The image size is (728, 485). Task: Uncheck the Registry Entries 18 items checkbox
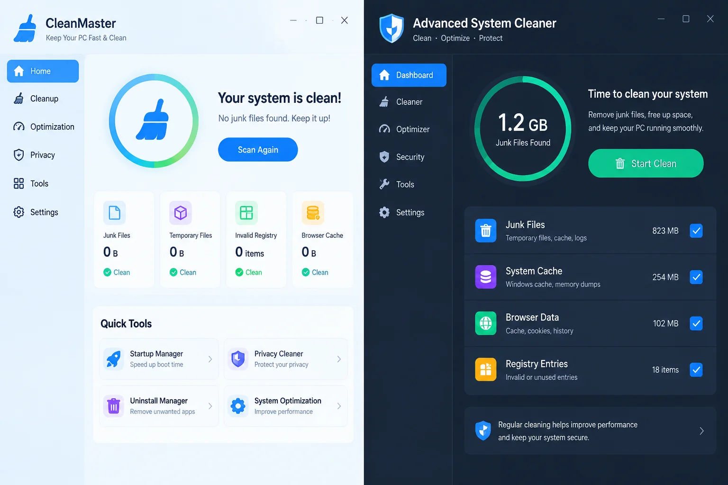(x=696, y=369)
